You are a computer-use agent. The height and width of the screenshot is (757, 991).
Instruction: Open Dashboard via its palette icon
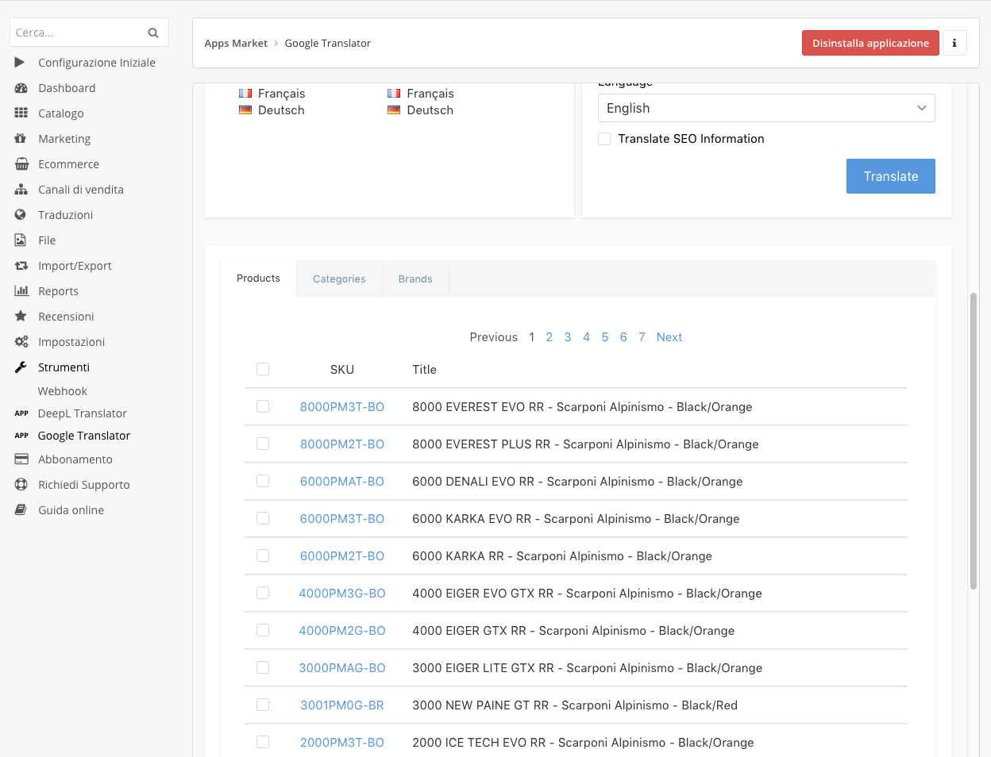(x=21, y=88)
